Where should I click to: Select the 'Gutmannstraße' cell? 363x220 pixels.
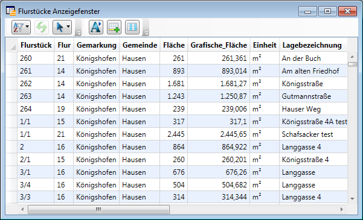tap(313, 96)
